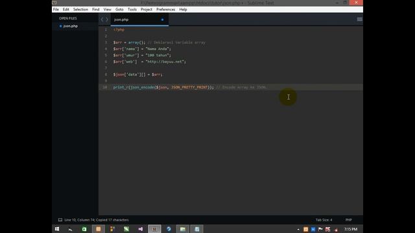Click the Action Center flag tray icon
Viewport: 415px width, 233px height.
tap(320, 229)
